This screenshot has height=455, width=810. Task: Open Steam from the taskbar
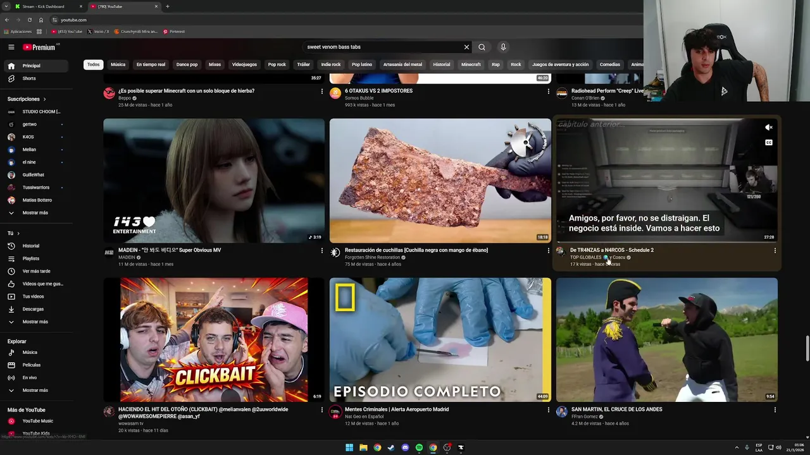pos(391,447)
